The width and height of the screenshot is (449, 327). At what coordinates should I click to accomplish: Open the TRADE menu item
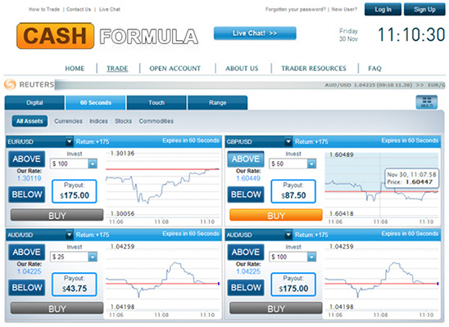[x=117, y=69]
